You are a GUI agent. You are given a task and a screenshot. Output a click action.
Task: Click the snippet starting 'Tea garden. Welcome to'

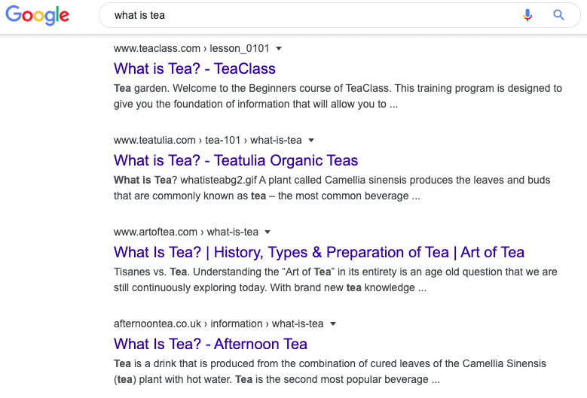338,96
